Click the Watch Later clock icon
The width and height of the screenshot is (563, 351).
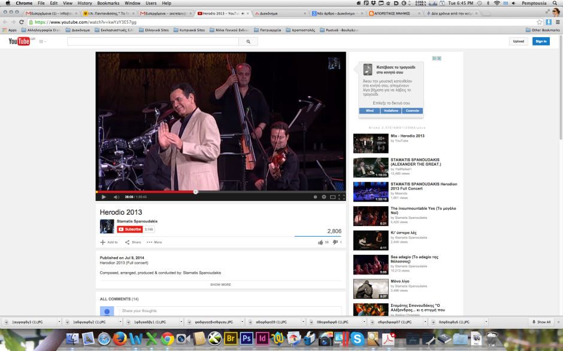315,197
